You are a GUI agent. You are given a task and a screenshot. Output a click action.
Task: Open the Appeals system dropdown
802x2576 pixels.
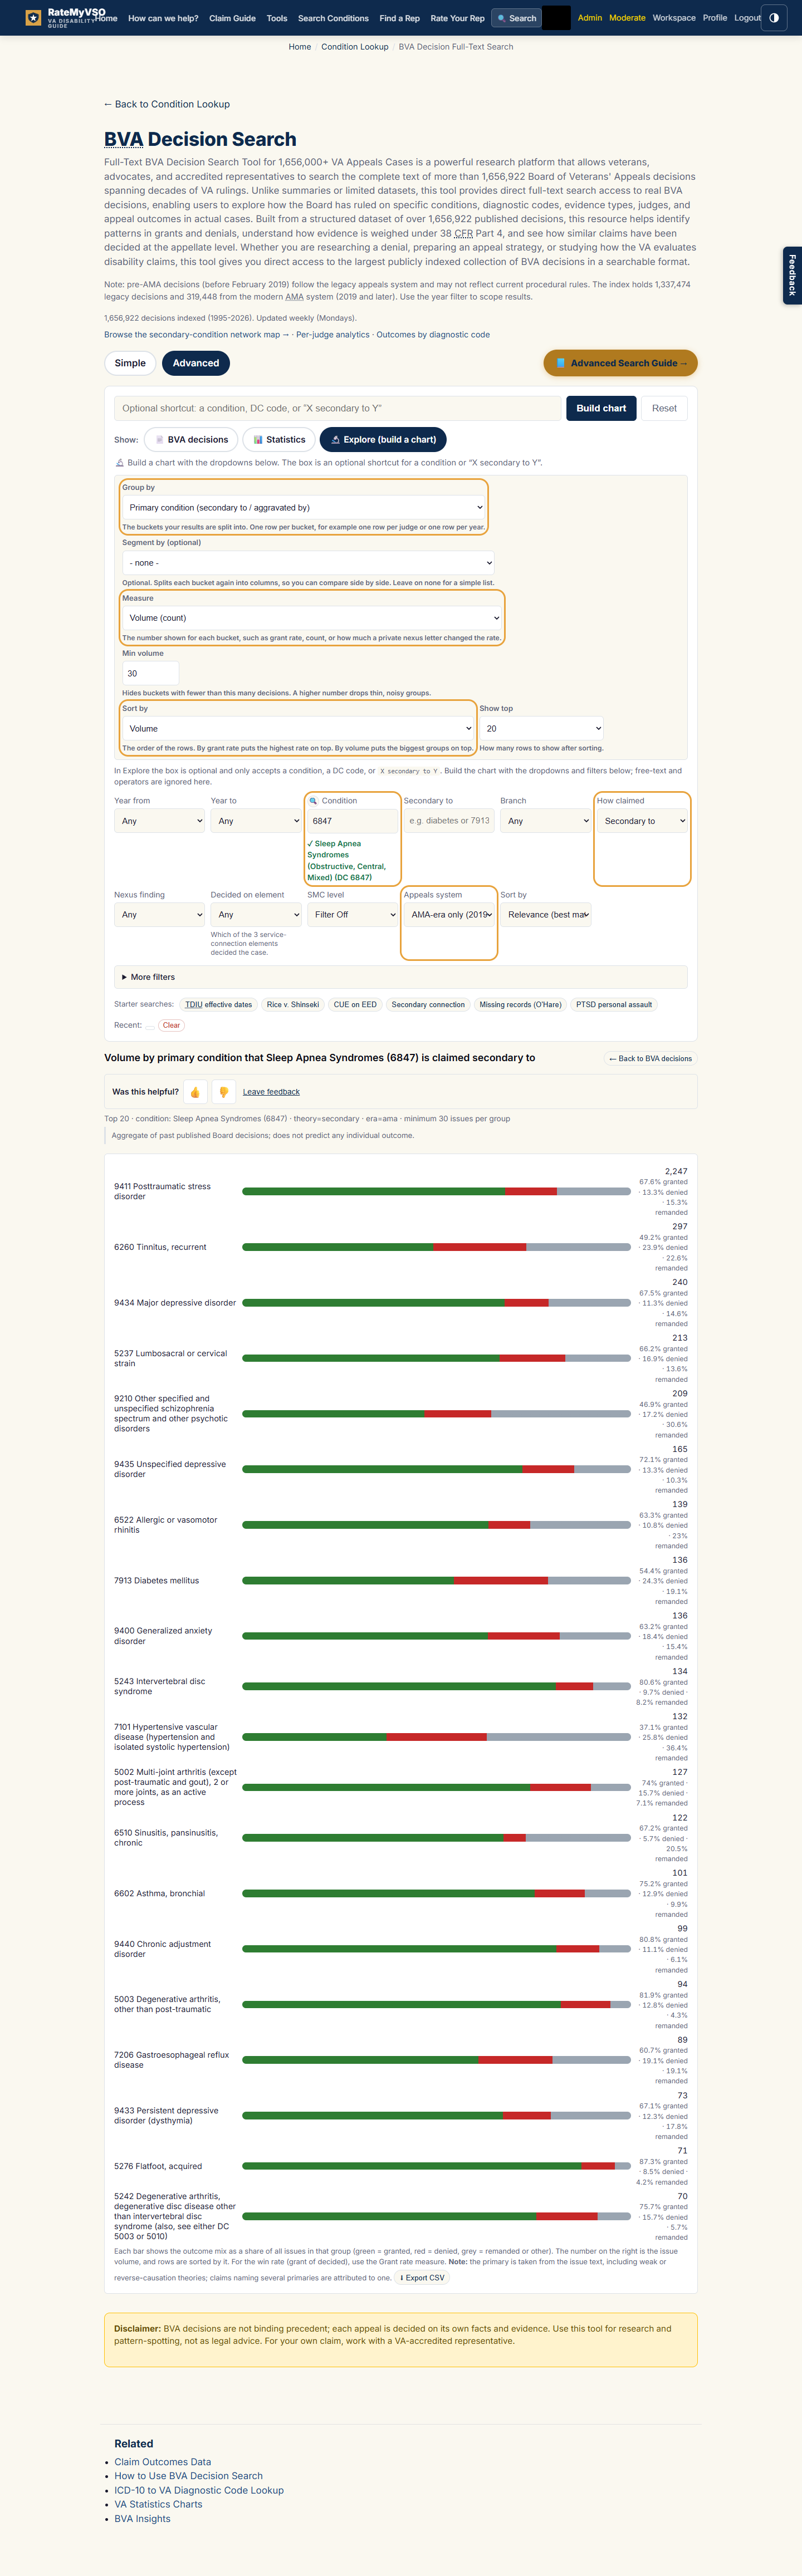point(449,915)
